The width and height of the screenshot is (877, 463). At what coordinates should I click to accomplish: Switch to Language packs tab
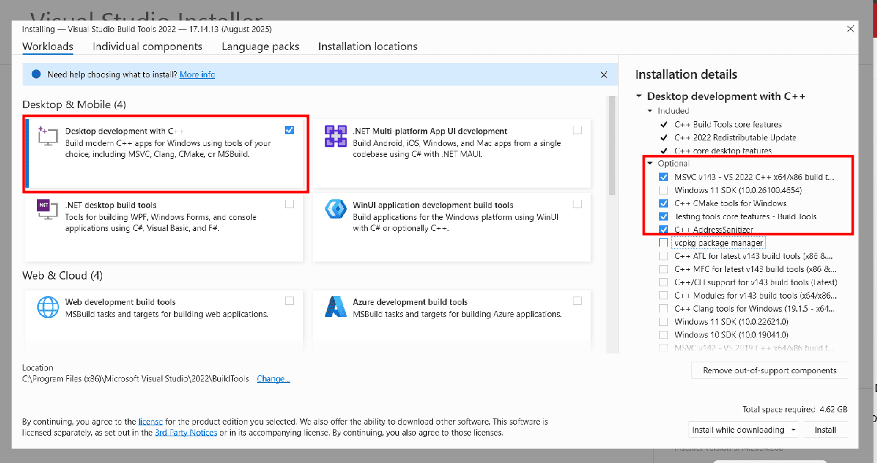260,47
